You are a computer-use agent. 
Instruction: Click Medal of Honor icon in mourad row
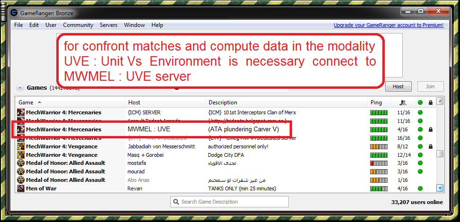point(20,171)
